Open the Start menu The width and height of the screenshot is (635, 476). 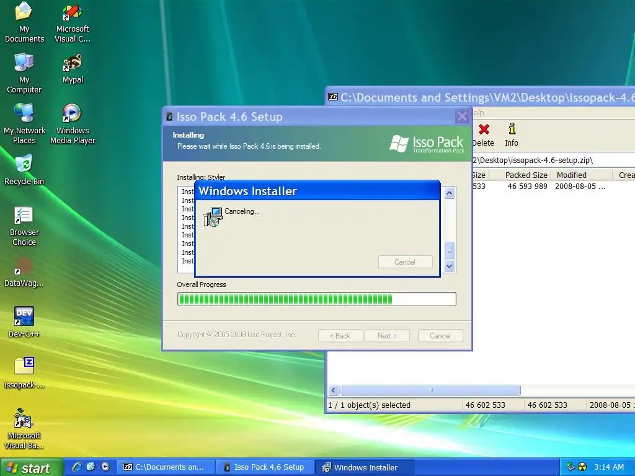coord(31,467)
